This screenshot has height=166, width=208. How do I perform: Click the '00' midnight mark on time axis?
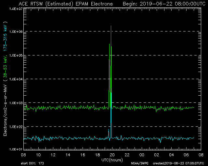coord(142,155)
